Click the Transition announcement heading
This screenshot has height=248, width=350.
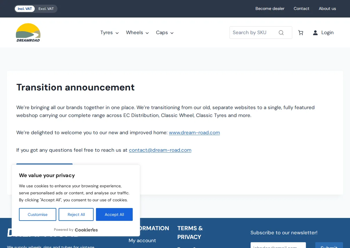tap(76, 87)
